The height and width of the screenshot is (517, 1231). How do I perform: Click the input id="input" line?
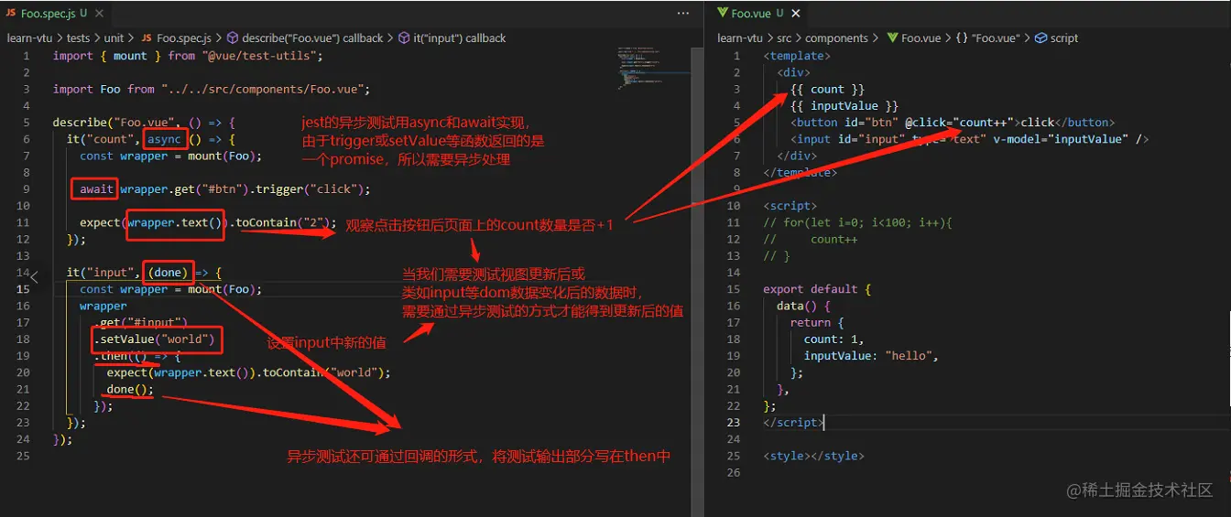[x=969, y=139]
